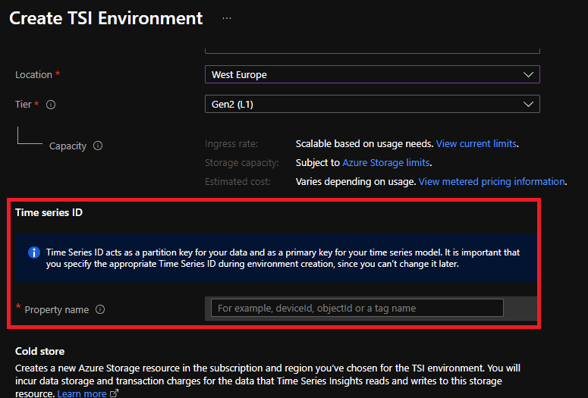The image size is (588, 398).
Task: Click the Estimated cost label
Action: (237, 182)
